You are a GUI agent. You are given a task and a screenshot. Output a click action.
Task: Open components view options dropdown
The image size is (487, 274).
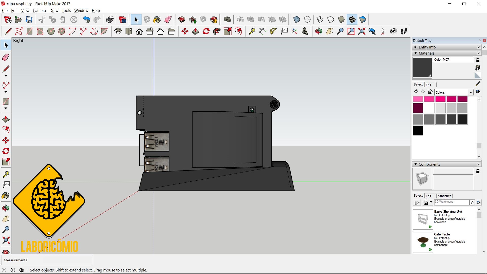point(417,202)
